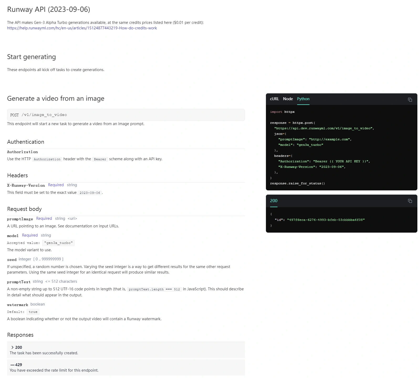Click the "gen3a_turbo" accepted value chip

point(59,243)
